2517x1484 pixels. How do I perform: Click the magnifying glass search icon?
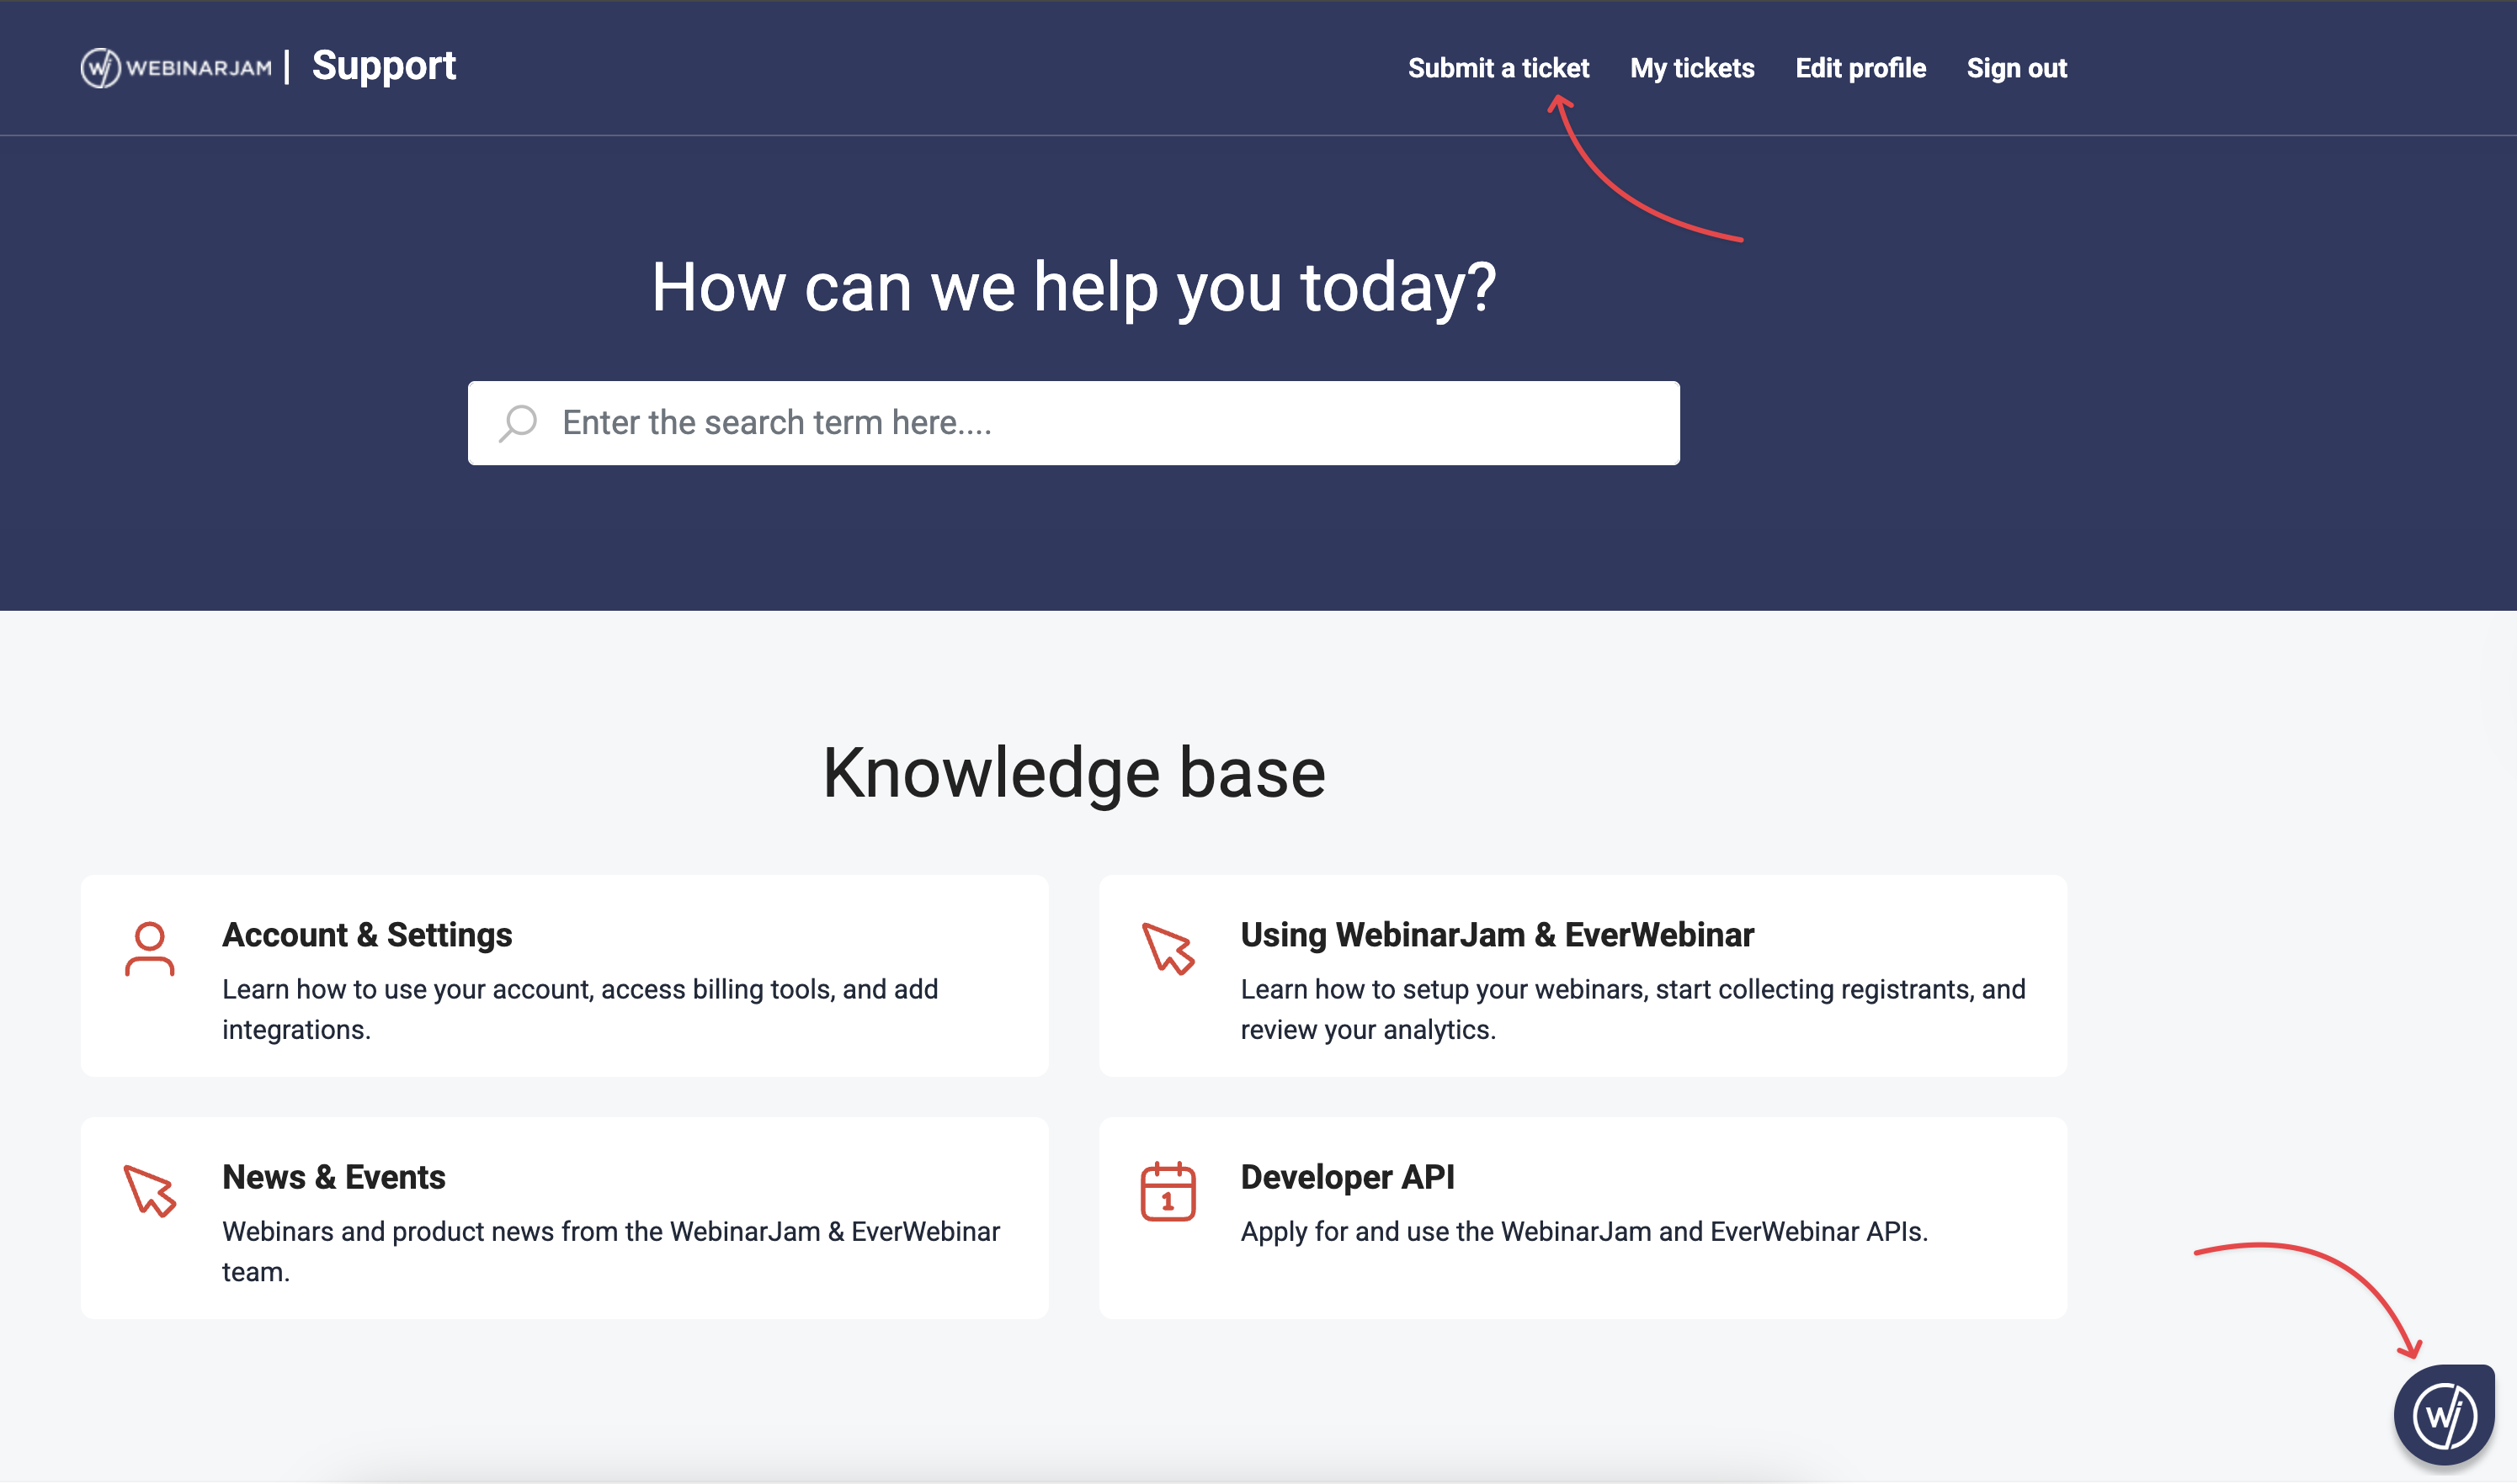517,423
